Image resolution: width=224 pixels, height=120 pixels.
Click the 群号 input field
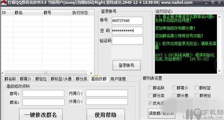(43, 94)
